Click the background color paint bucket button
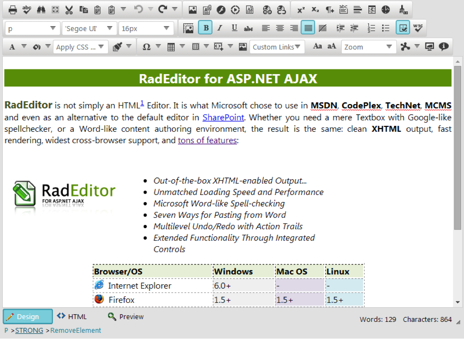Image resolution: width=464 pixels, height=339 pixels. point(36,47)
